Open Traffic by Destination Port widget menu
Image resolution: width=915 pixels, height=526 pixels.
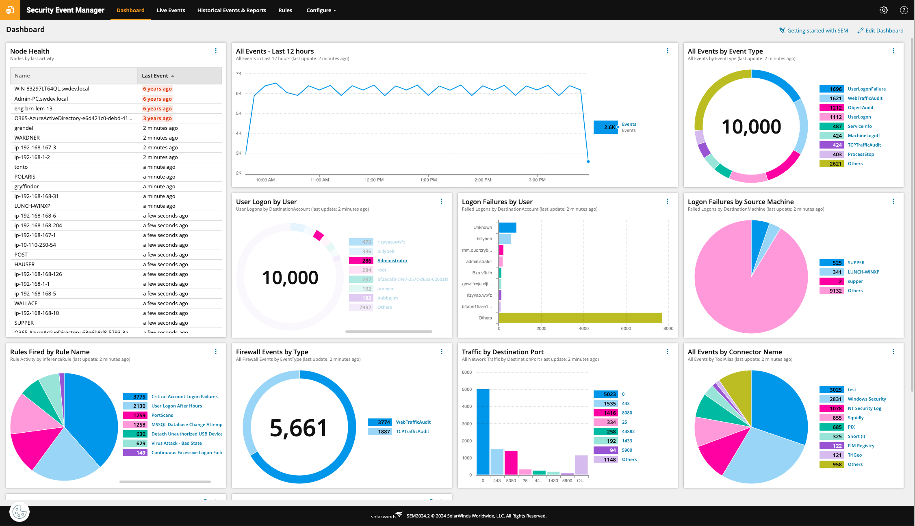pyautogui.click(x=667, y=351)
